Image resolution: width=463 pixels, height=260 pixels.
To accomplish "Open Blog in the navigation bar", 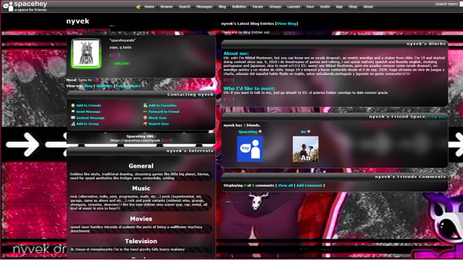I will tap(222, 7).
